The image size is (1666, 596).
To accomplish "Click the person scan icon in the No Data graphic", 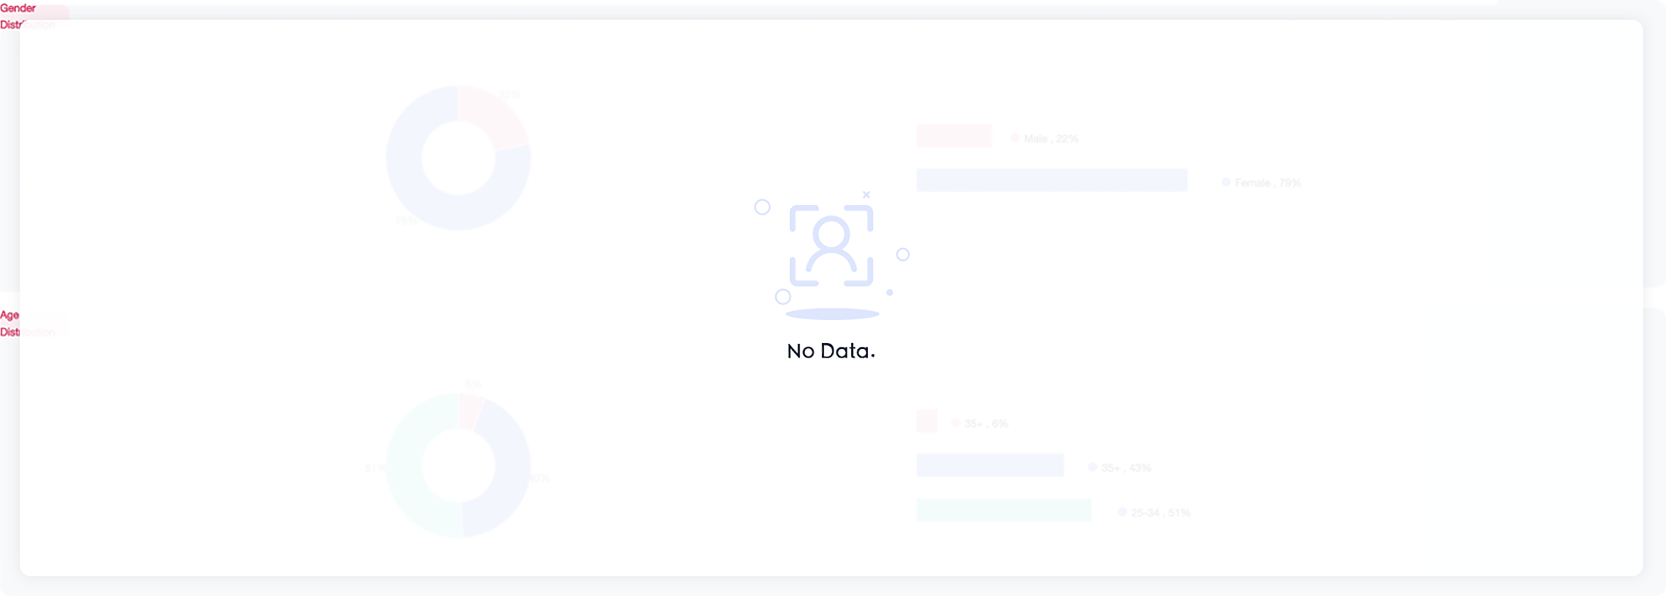I will click(832, 244).
